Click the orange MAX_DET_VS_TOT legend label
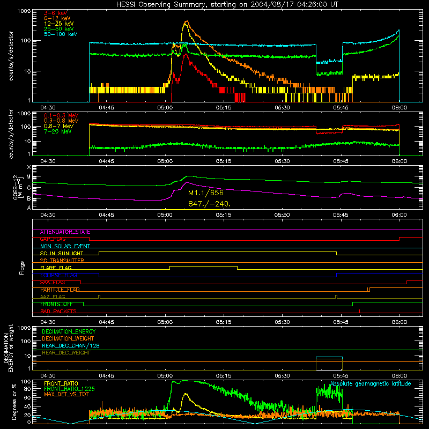429x429 pixels. pos(66,394)
